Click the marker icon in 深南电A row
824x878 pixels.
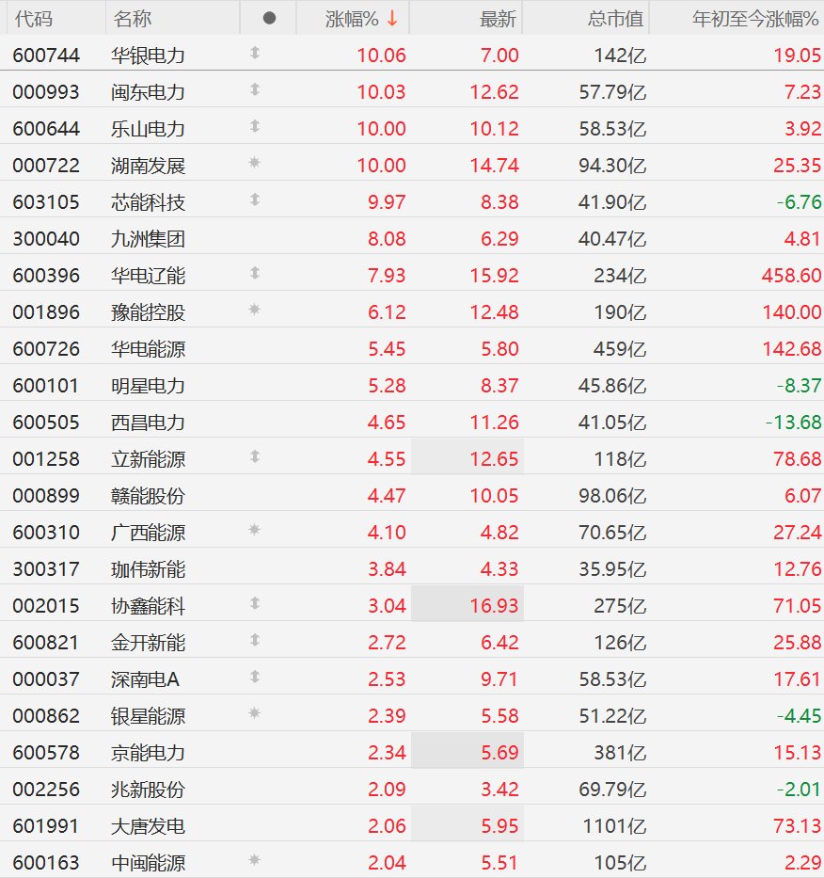(255, 677)
